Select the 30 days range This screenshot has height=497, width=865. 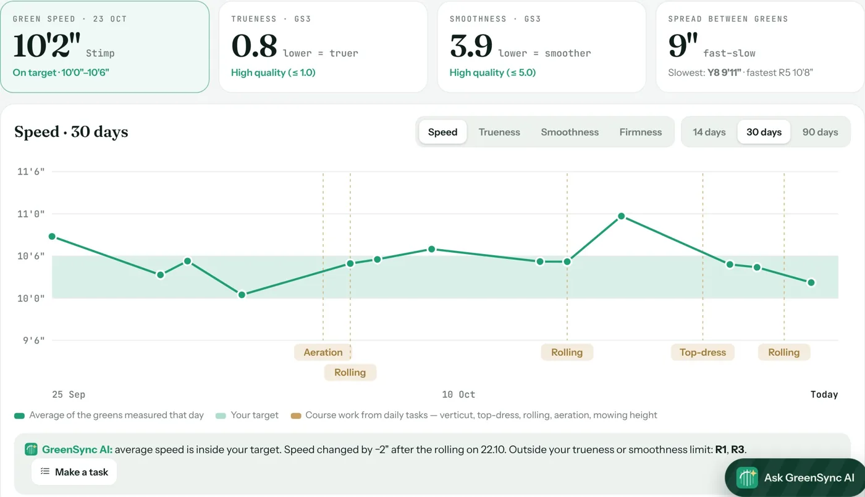[x=764, y=132]
